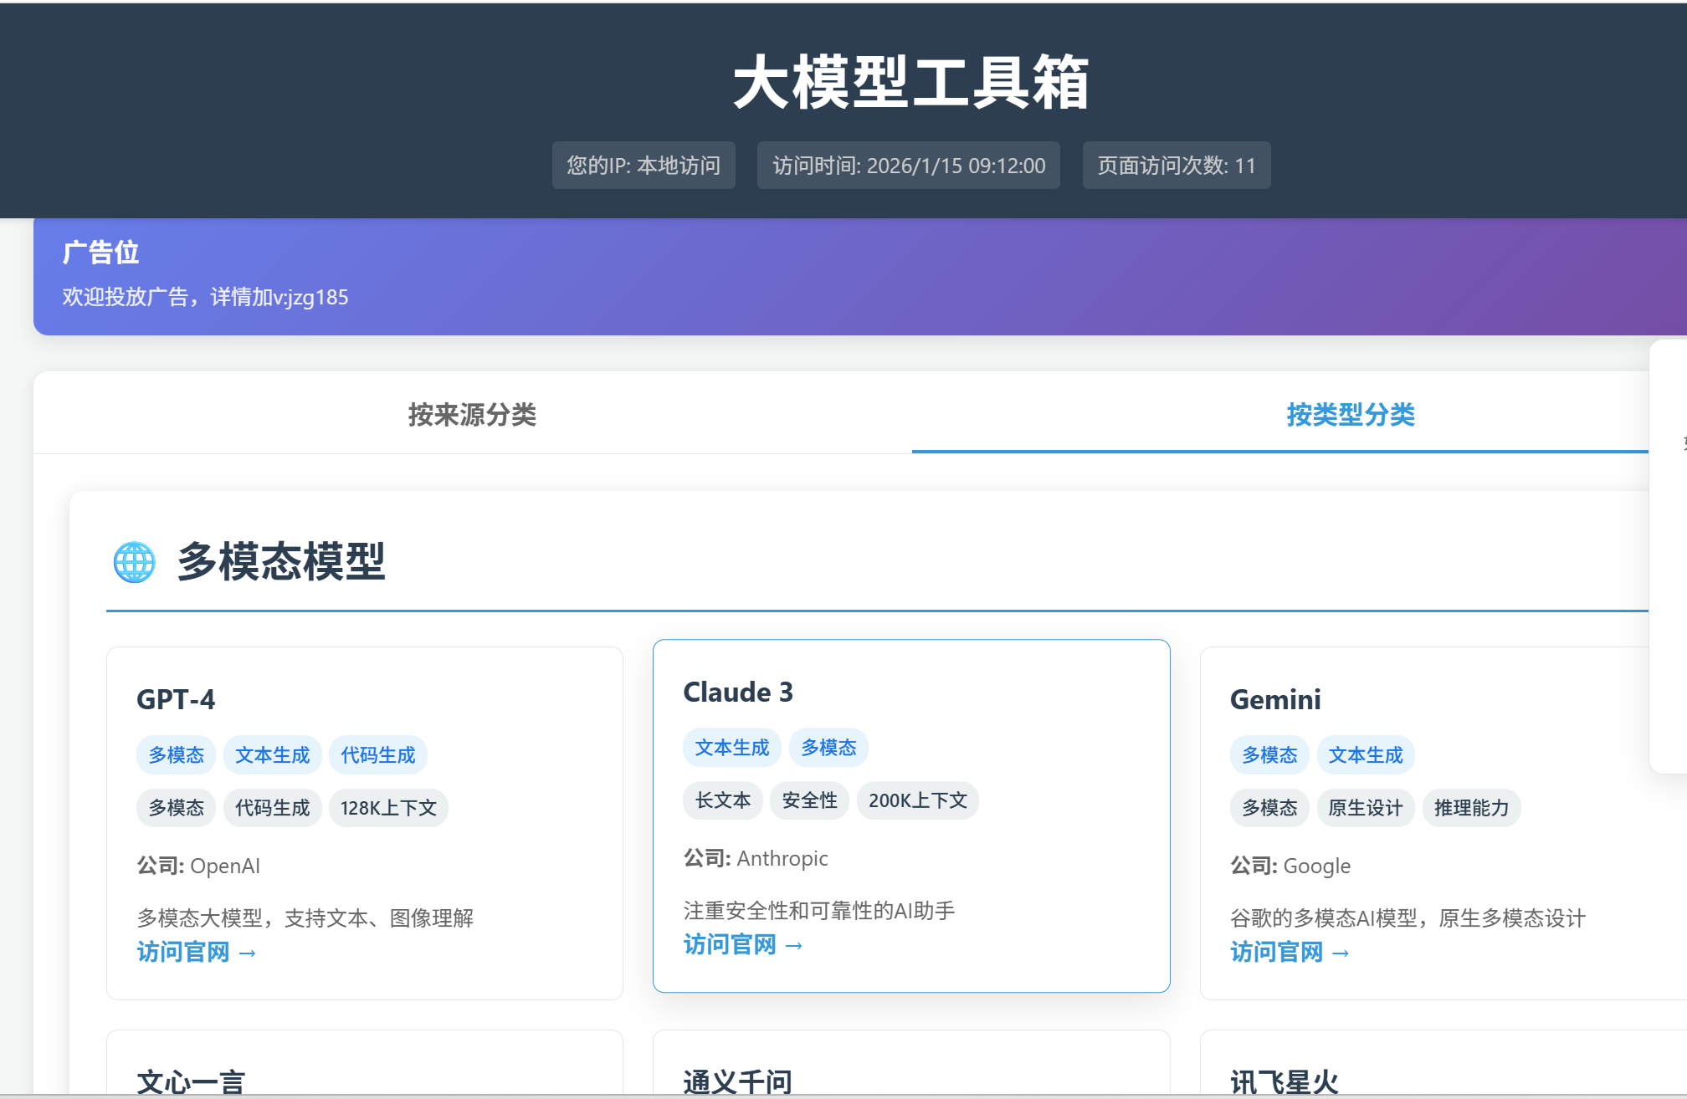Viewport: 1687px width, 1099px height.
Task: Click the 200K上下文 tag on Claude 3
Action: point(917,800)
